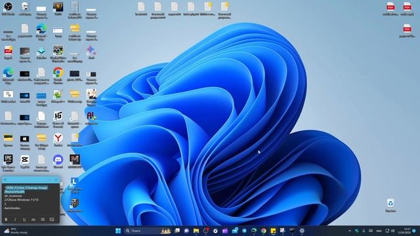Screen dimensions: 420x236
Task: Open the terminal icon on taskbar
Action: (292, 231)
